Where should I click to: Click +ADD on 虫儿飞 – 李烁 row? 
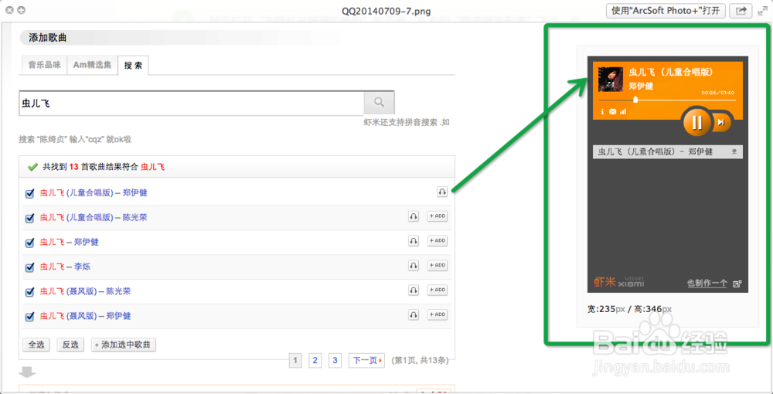coord(438,265)
